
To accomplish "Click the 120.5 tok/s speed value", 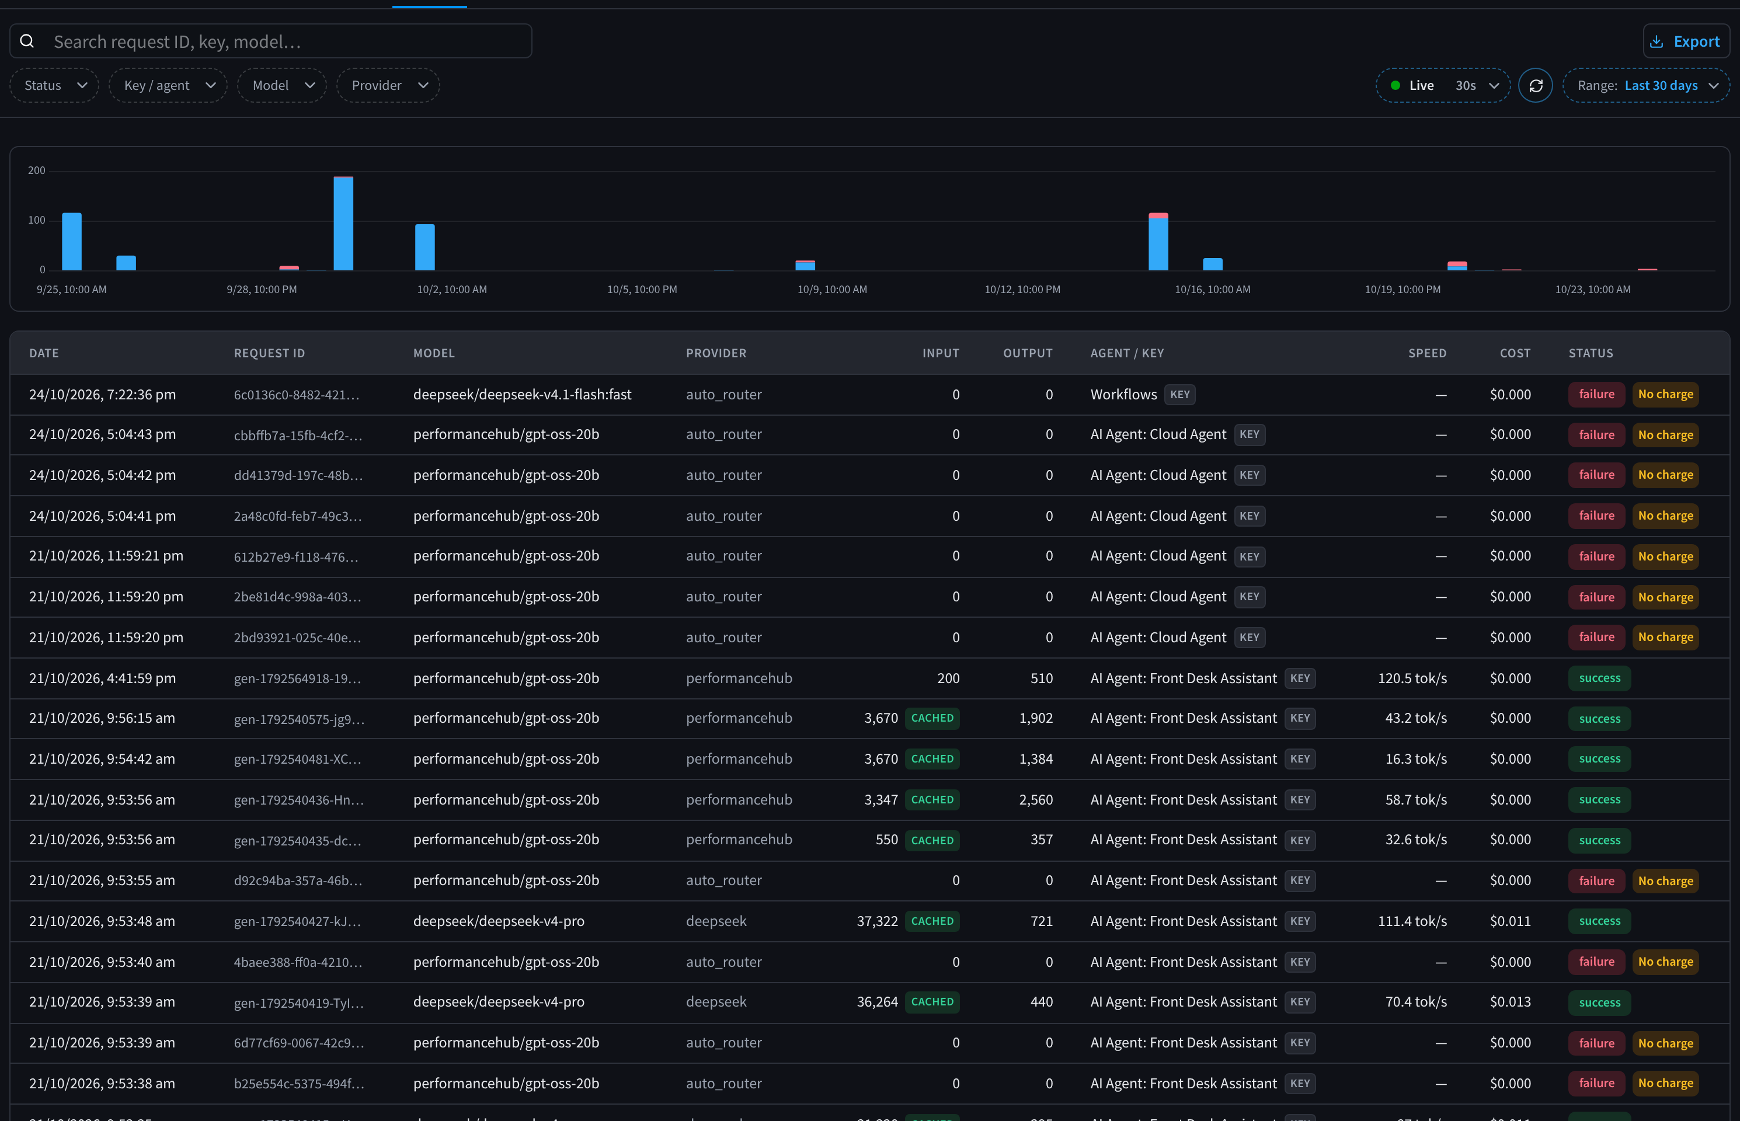I will click(1412, 678).
